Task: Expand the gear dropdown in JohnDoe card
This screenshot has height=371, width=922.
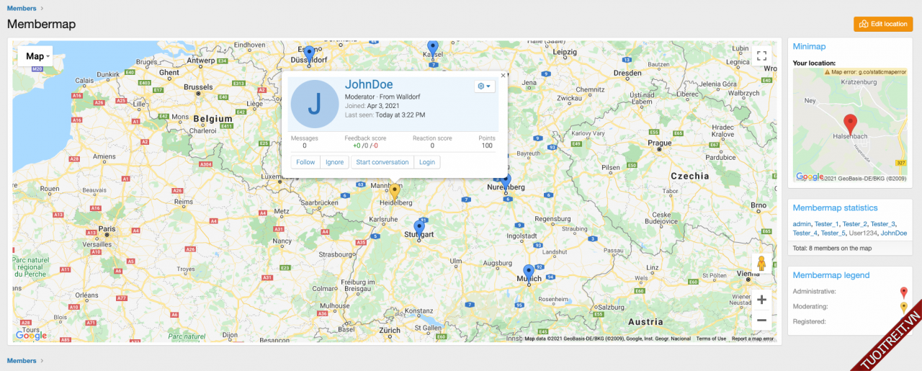Action: 484,86
